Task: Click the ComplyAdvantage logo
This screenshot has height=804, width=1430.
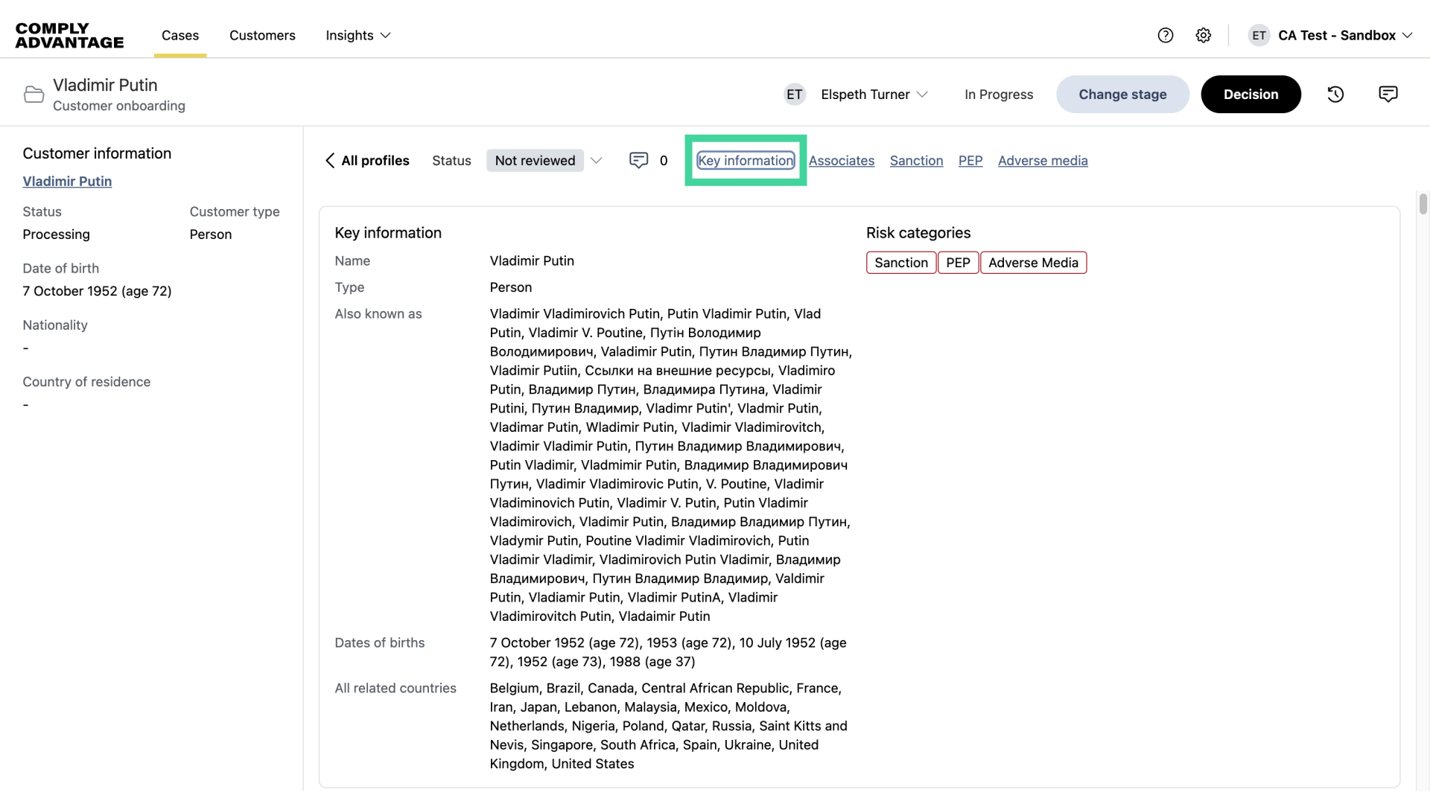Action: coord(69,35)
